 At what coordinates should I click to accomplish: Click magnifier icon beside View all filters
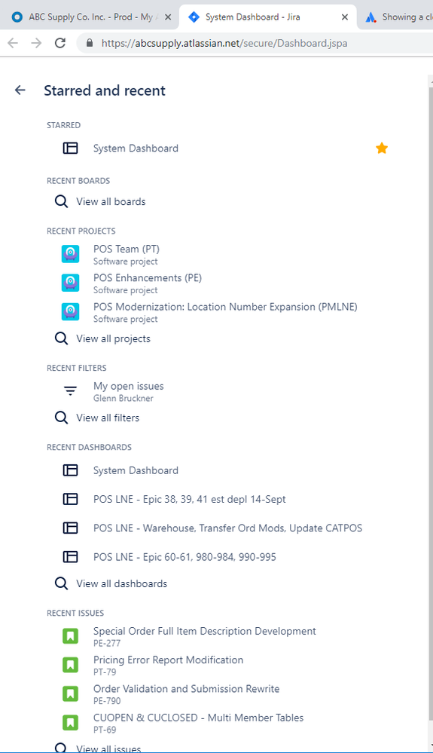coord(62,418)
